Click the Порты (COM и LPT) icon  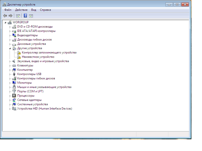(x=14, y=91)
